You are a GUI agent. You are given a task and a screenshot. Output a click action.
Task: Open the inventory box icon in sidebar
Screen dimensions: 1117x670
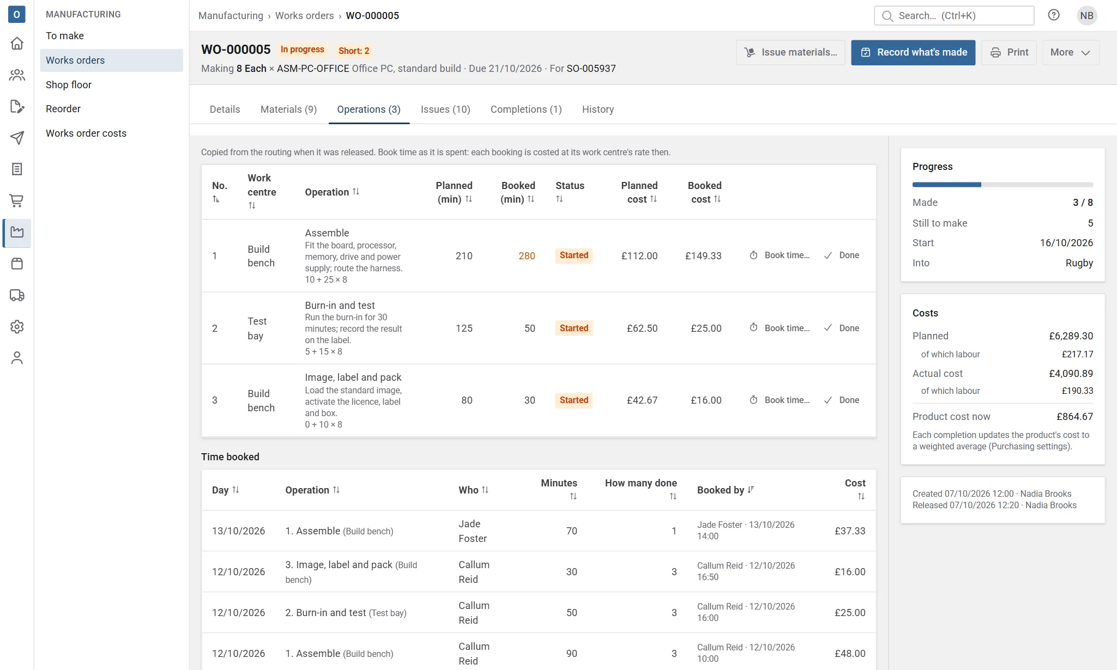pos(17,264)
